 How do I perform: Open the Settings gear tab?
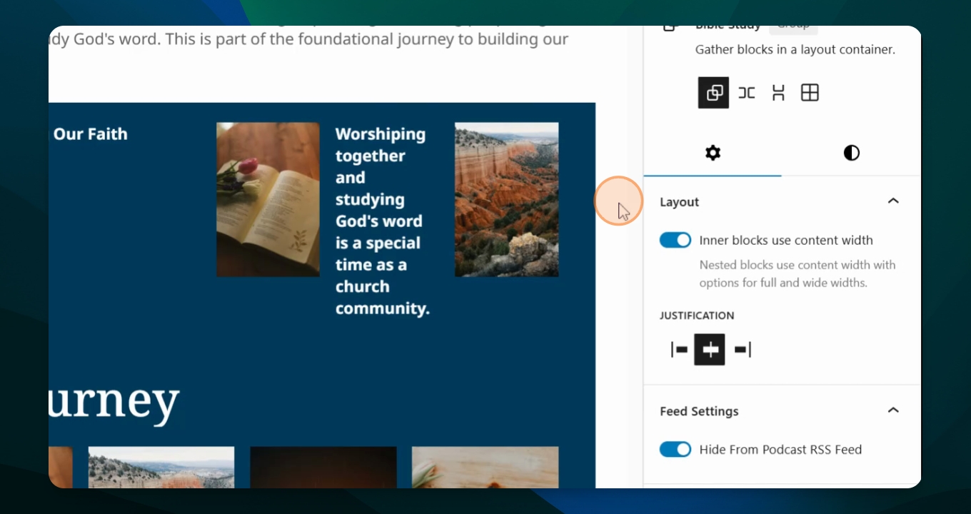point(713,153)
